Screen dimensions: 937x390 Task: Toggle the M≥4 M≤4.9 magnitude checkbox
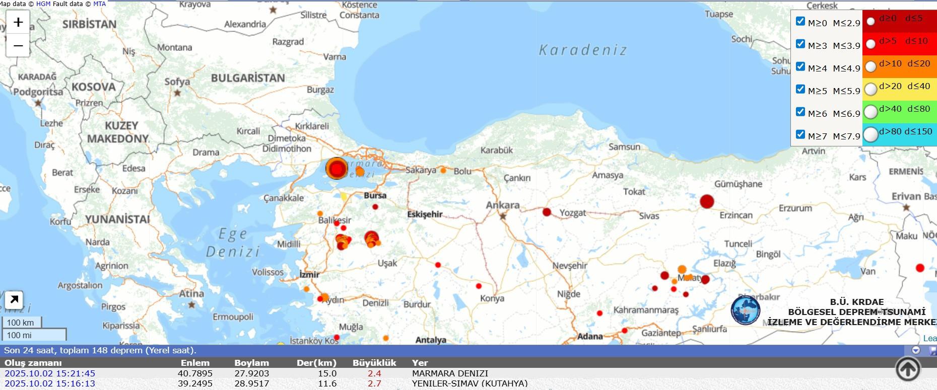click(800, 66)
